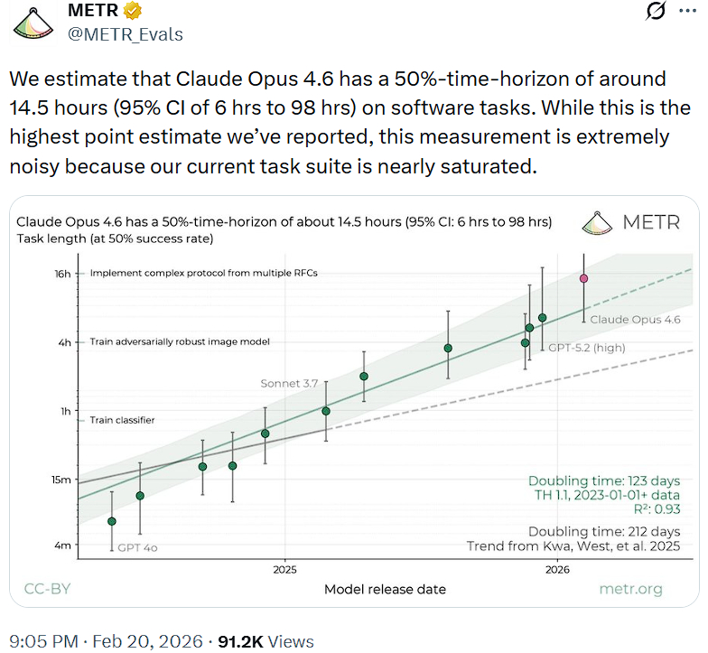Click the Sonnet 3.7 label on the chart
This screenshot has width=708, height=653.
pyautogui.click(x=289, y=383)
